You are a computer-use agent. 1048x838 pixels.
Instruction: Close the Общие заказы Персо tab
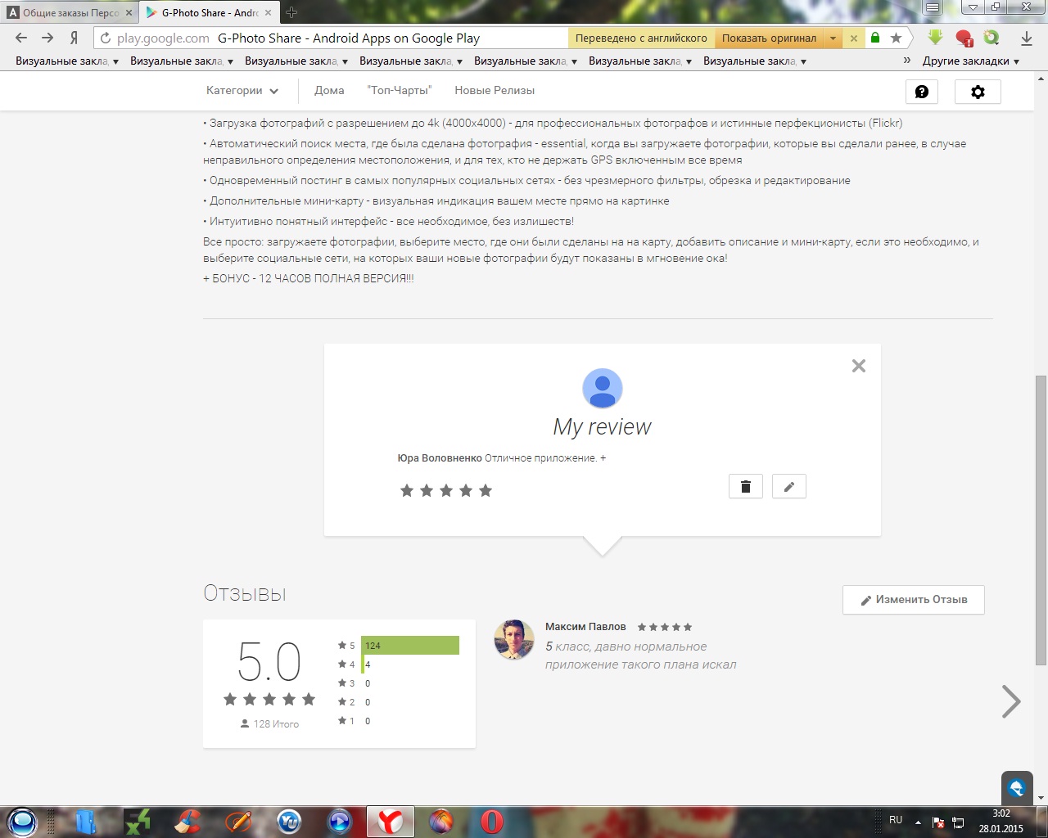click(x=129, y=13)
